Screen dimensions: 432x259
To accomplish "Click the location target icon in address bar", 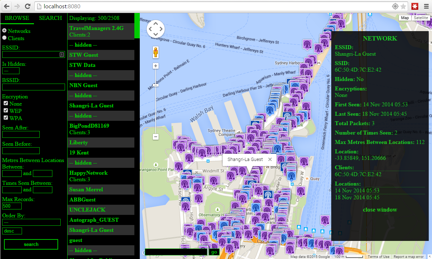I will (395, 6).
